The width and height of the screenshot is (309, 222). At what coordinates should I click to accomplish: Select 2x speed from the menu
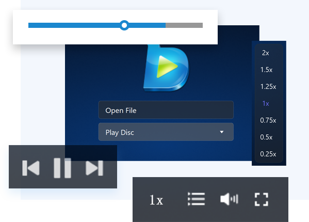[x=265, y=53]
